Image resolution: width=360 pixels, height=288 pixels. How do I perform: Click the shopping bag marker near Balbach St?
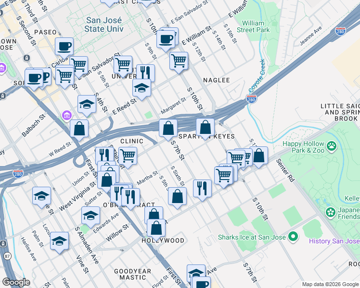pyautogui.click(x=79, y=129)
